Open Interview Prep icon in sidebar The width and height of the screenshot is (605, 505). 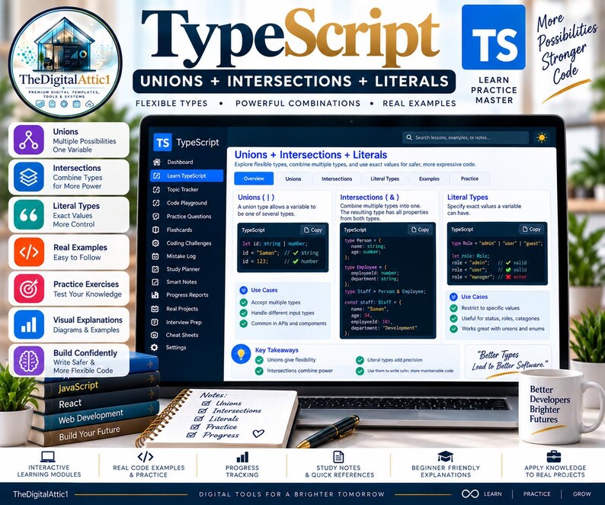(x=155, y=322)
